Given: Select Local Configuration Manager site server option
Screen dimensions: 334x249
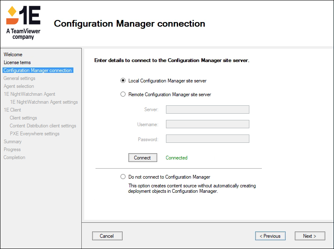Looking at the screenshot, I should pyautogui.click(x=123, y=81).
